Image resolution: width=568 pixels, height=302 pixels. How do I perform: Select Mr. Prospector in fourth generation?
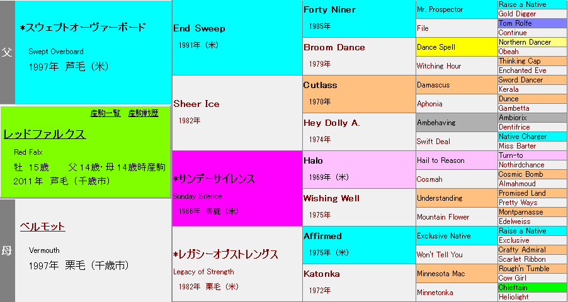click(x=440, y=9)
